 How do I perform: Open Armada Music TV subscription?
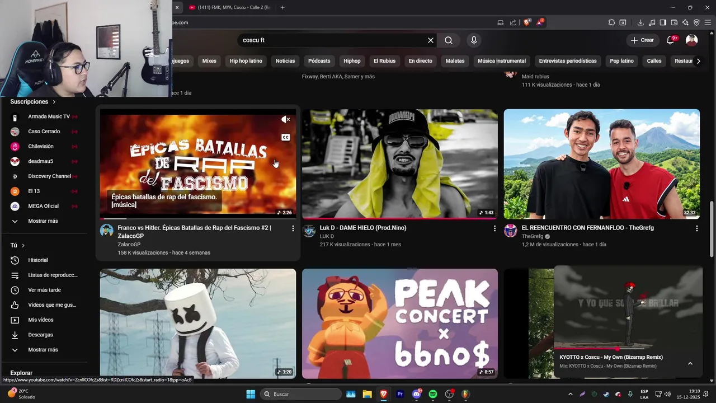(x=45, y=116)
